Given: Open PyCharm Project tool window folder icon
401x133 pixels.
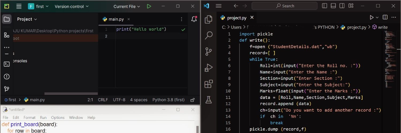Looking at the screenshot, I should [x=7, y=19].
